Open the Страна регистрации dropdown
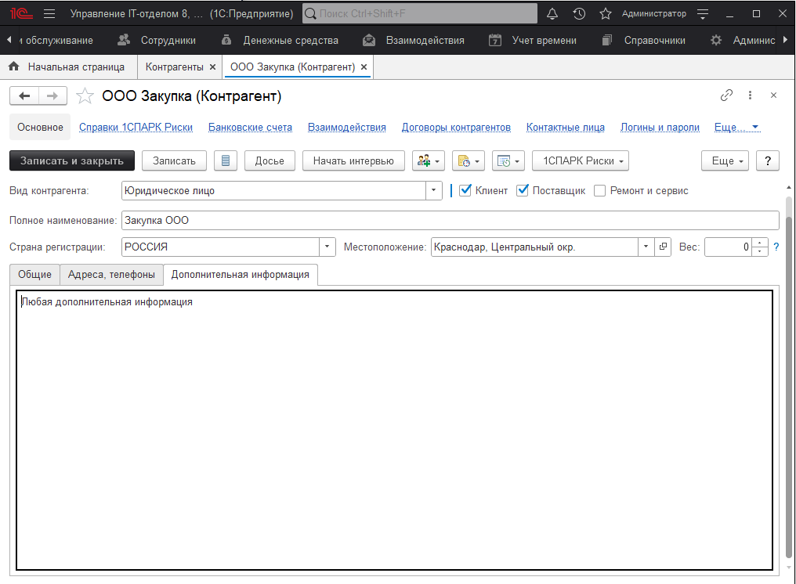 click(327, 247)
